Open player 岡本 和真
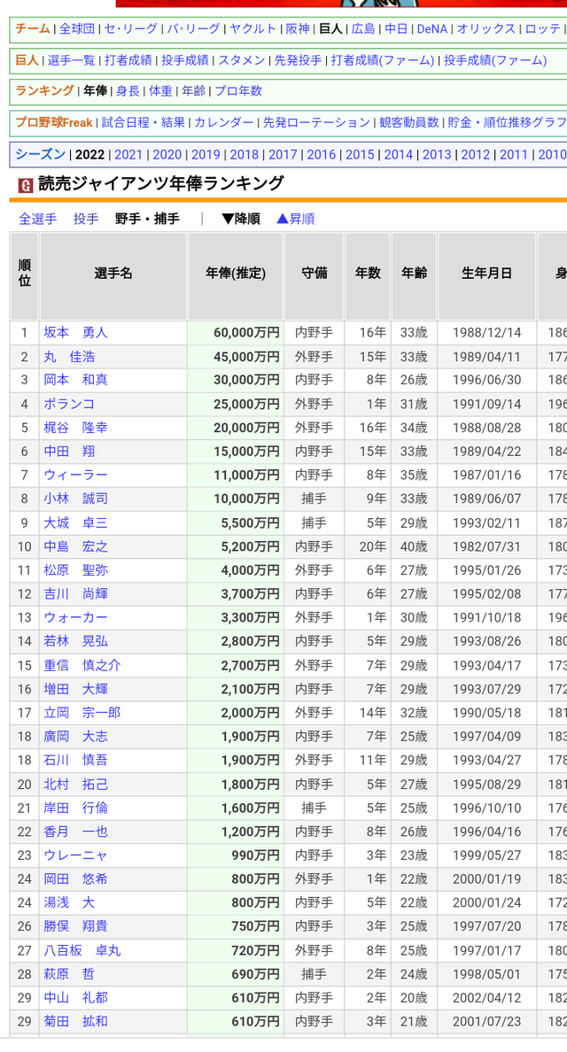Viewport: 567px width, 1052px height. 76,380
